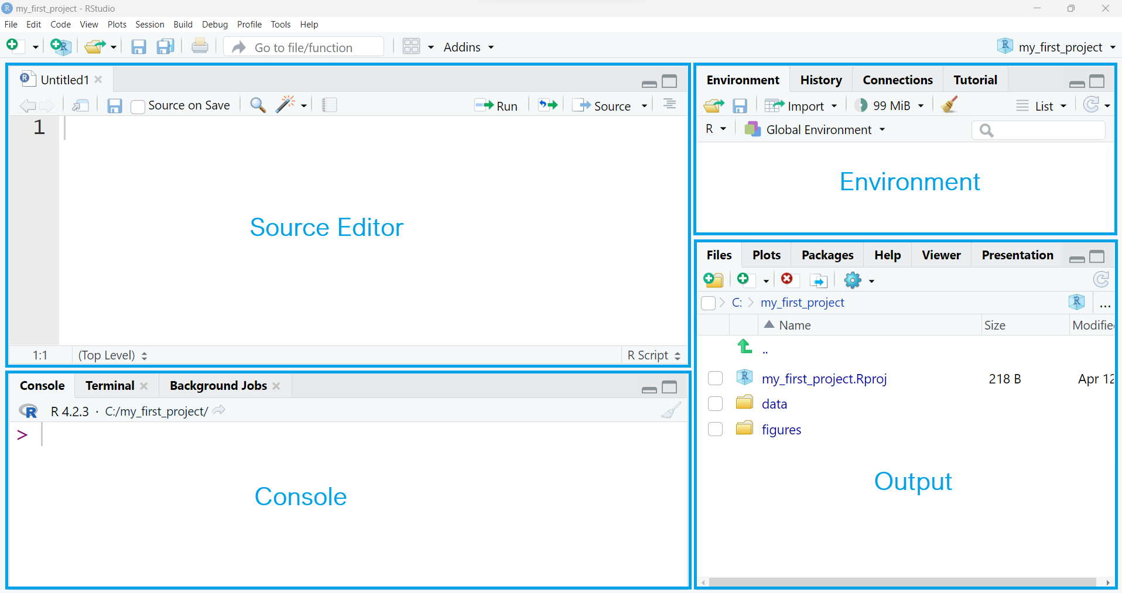Viewport: 1122px width, 593px height.
Task: Click the code tools magic wand
Action: coord(285,105)
